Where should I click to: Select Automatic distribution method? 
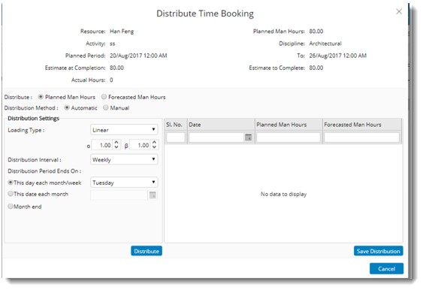(x=67, y=107)
